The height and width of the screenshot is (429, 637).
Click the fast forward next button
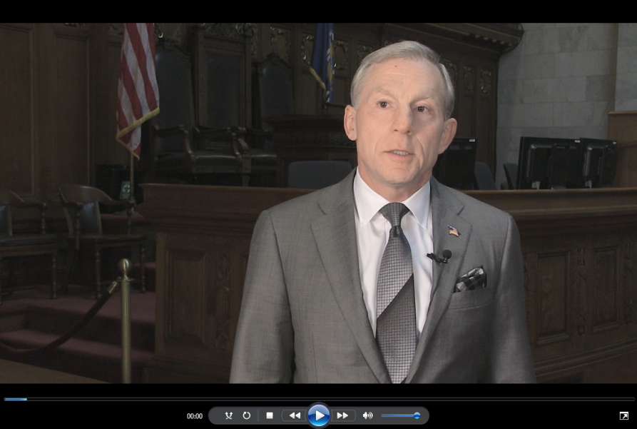point(342,415)
